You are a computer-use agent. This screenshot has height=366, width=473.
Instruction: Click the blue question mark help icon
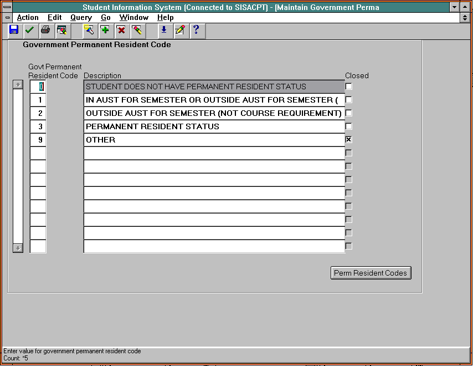[x=196, y=30]
